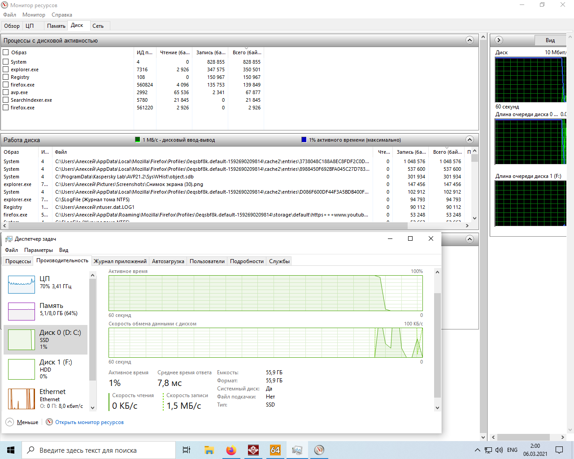Switch to the Сеть tab

click(x=98, y=26)
